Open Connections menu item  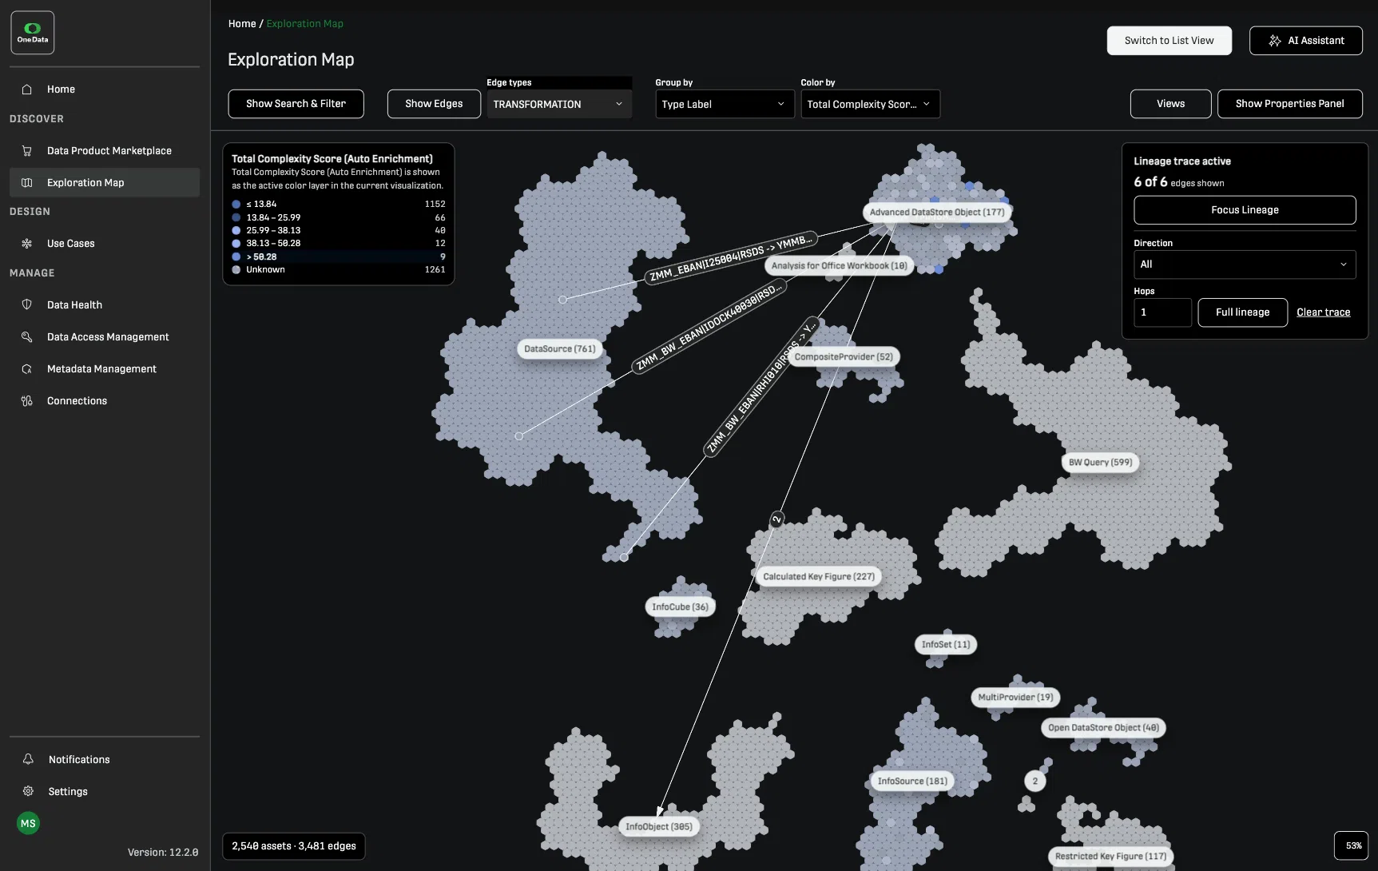(x=105, y=401)
